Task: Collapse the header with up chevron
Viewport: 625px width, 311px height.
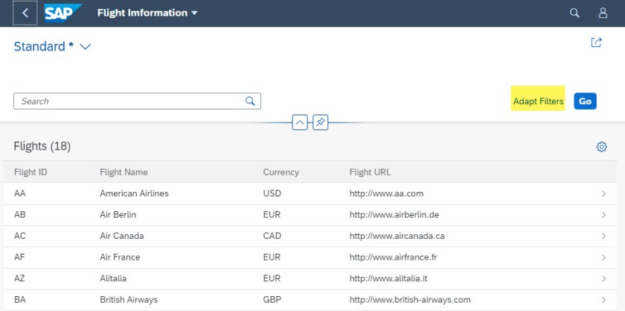Action: coord(300,122)
